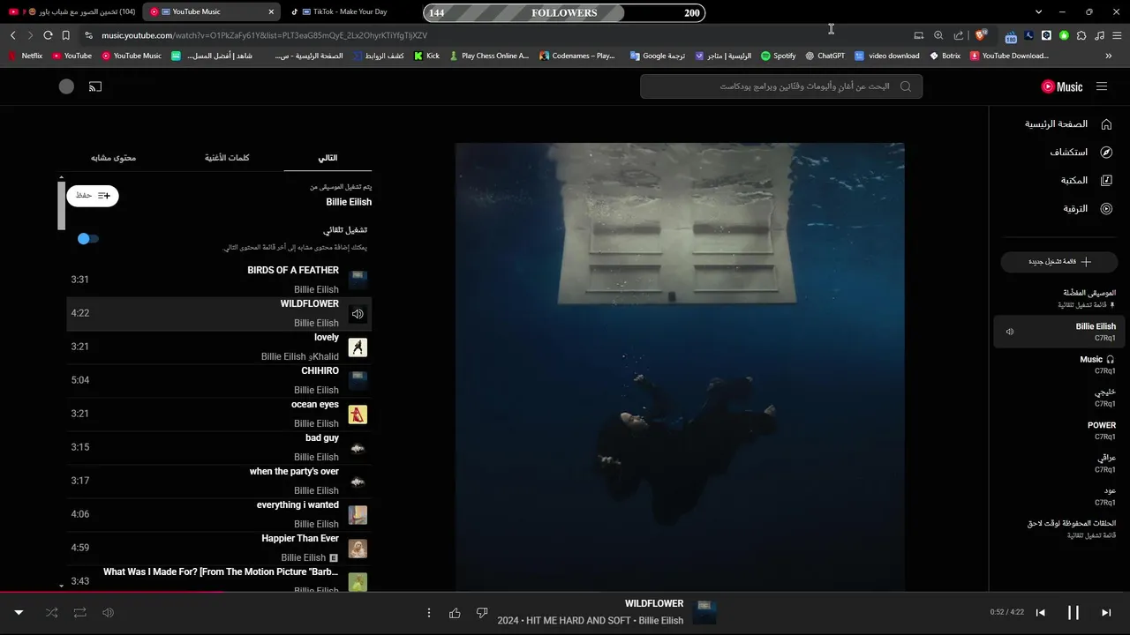Open the Upgrade icon in sidebar
1130x635 pixels.
click(x=1106, y=209)
